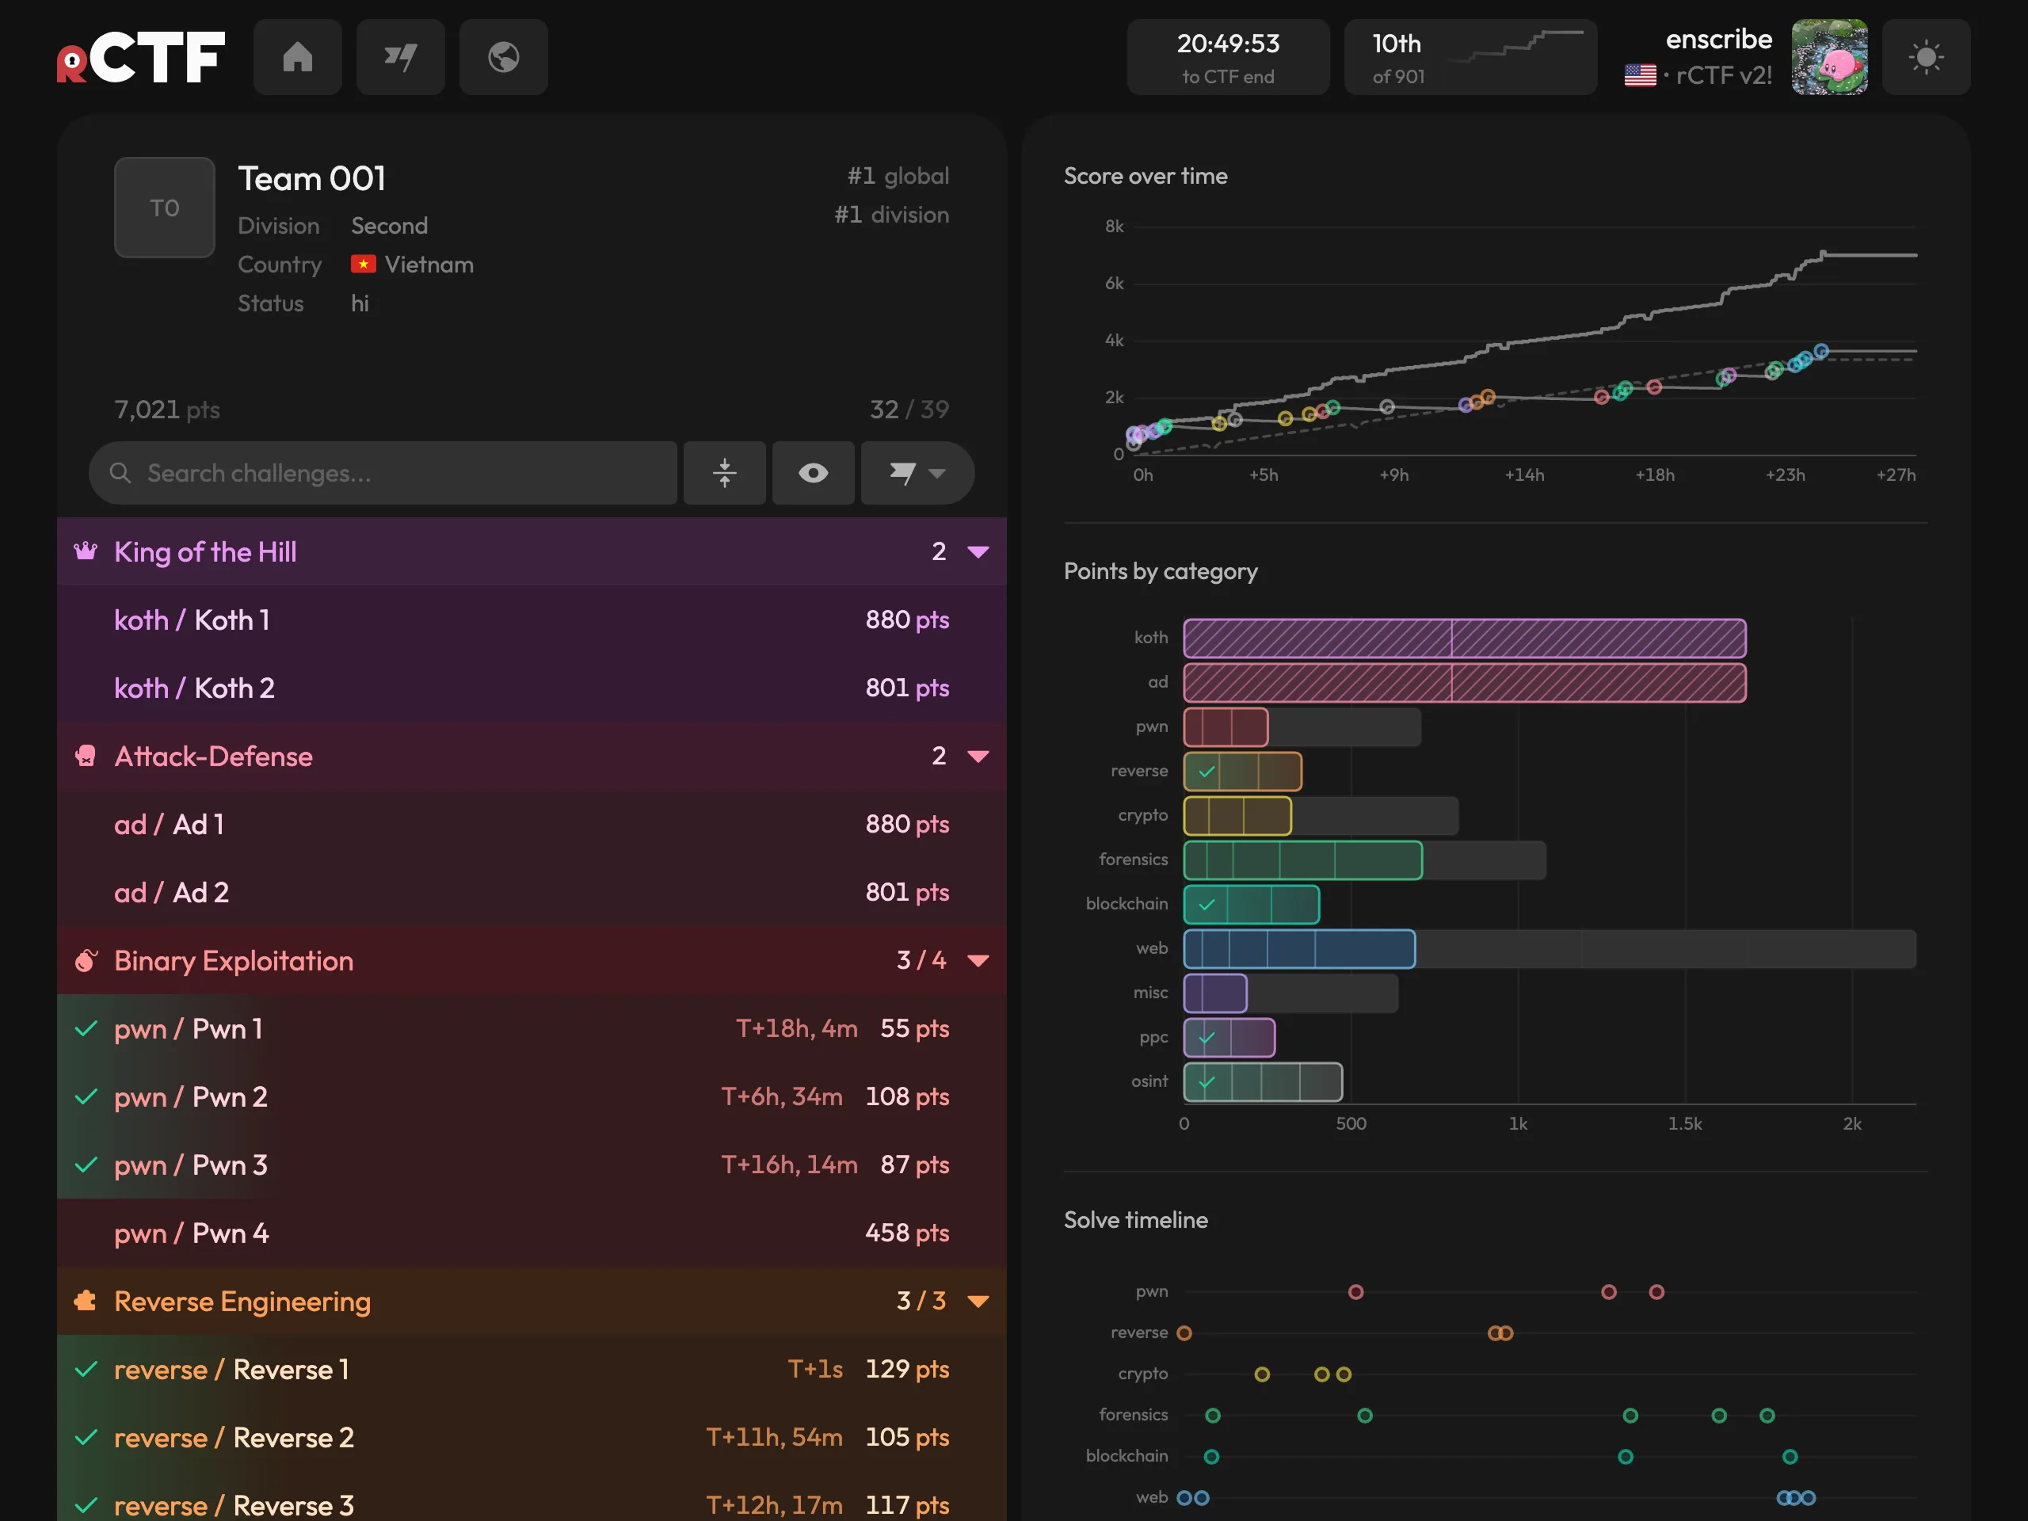Click the King of the Hill header title

(205, 552)
